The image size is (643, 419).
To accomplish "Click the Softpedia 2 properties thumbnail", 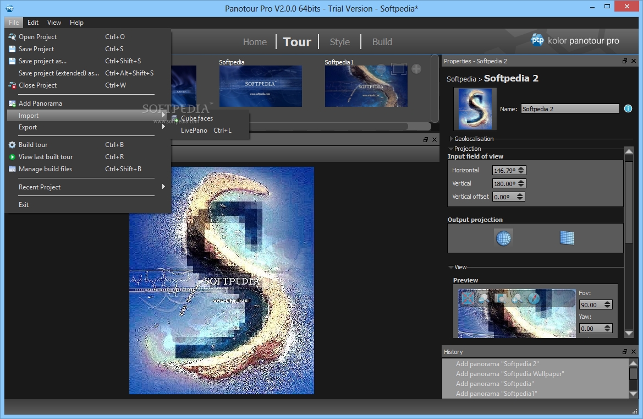I will pyautogui.click(x=475, y=109).
